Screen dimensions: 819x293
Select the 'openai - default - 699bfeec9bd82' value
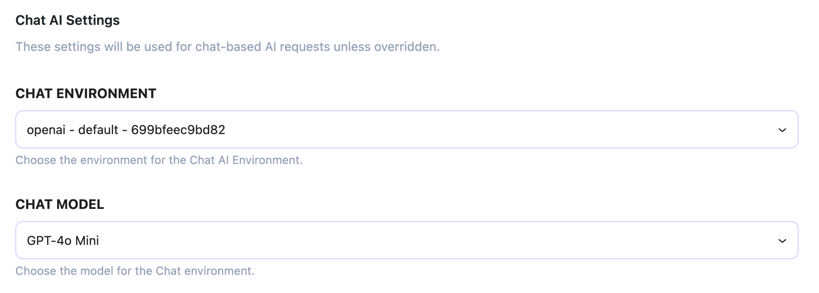click(126, 130)
